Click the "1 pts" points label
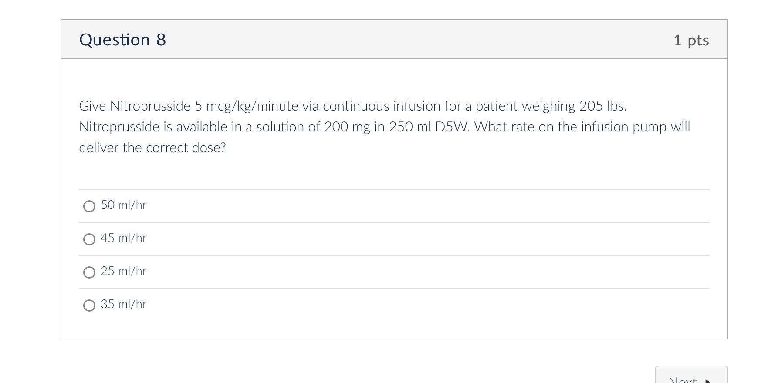 [691, 40]
